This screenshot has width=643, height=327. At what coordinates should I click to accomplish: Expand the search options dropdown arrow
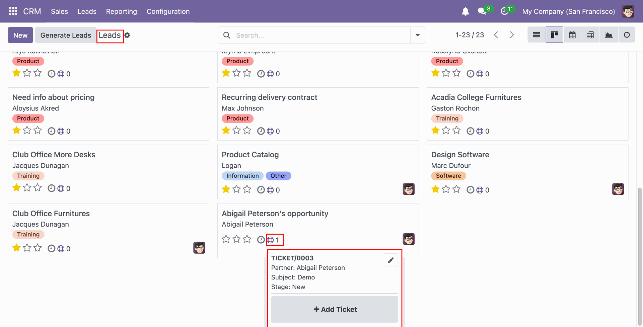tap(417, 35)
